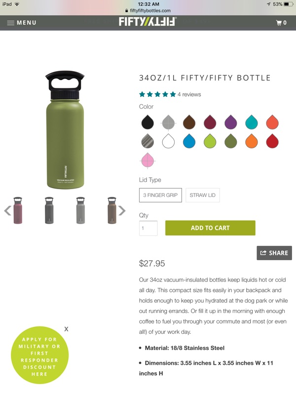Select the Straw Lid option

[202, 195]
